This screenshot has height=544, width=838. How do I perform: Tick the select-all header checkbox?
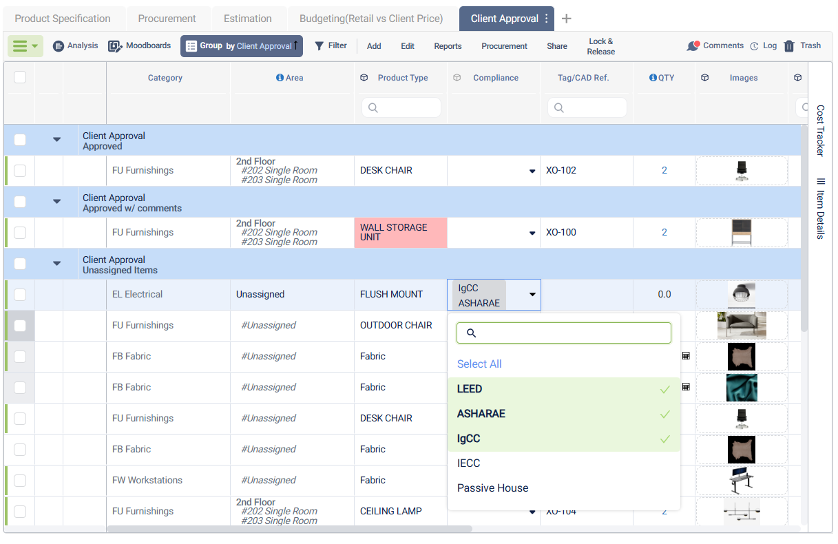tap(20, 78)
